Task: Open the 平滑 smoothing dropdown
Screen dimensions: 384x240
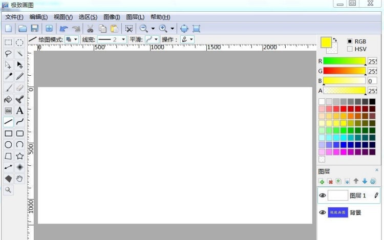Action: point(156,39)
